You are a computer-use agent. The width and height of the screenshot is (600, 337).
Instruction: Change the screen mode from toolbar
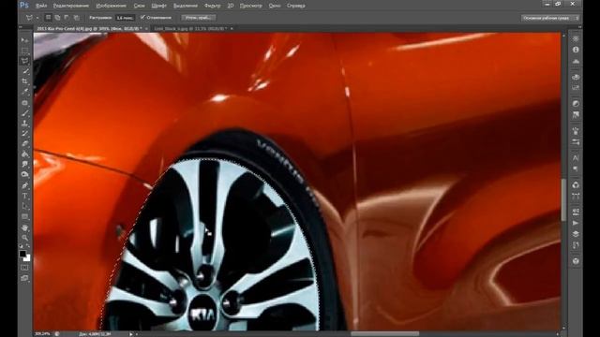[x=25, y=279]
